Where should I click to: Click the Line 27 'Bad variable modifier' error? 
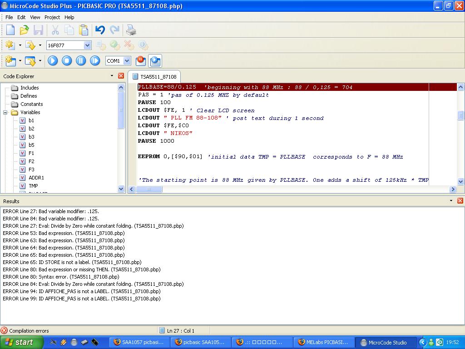[51, 211]
